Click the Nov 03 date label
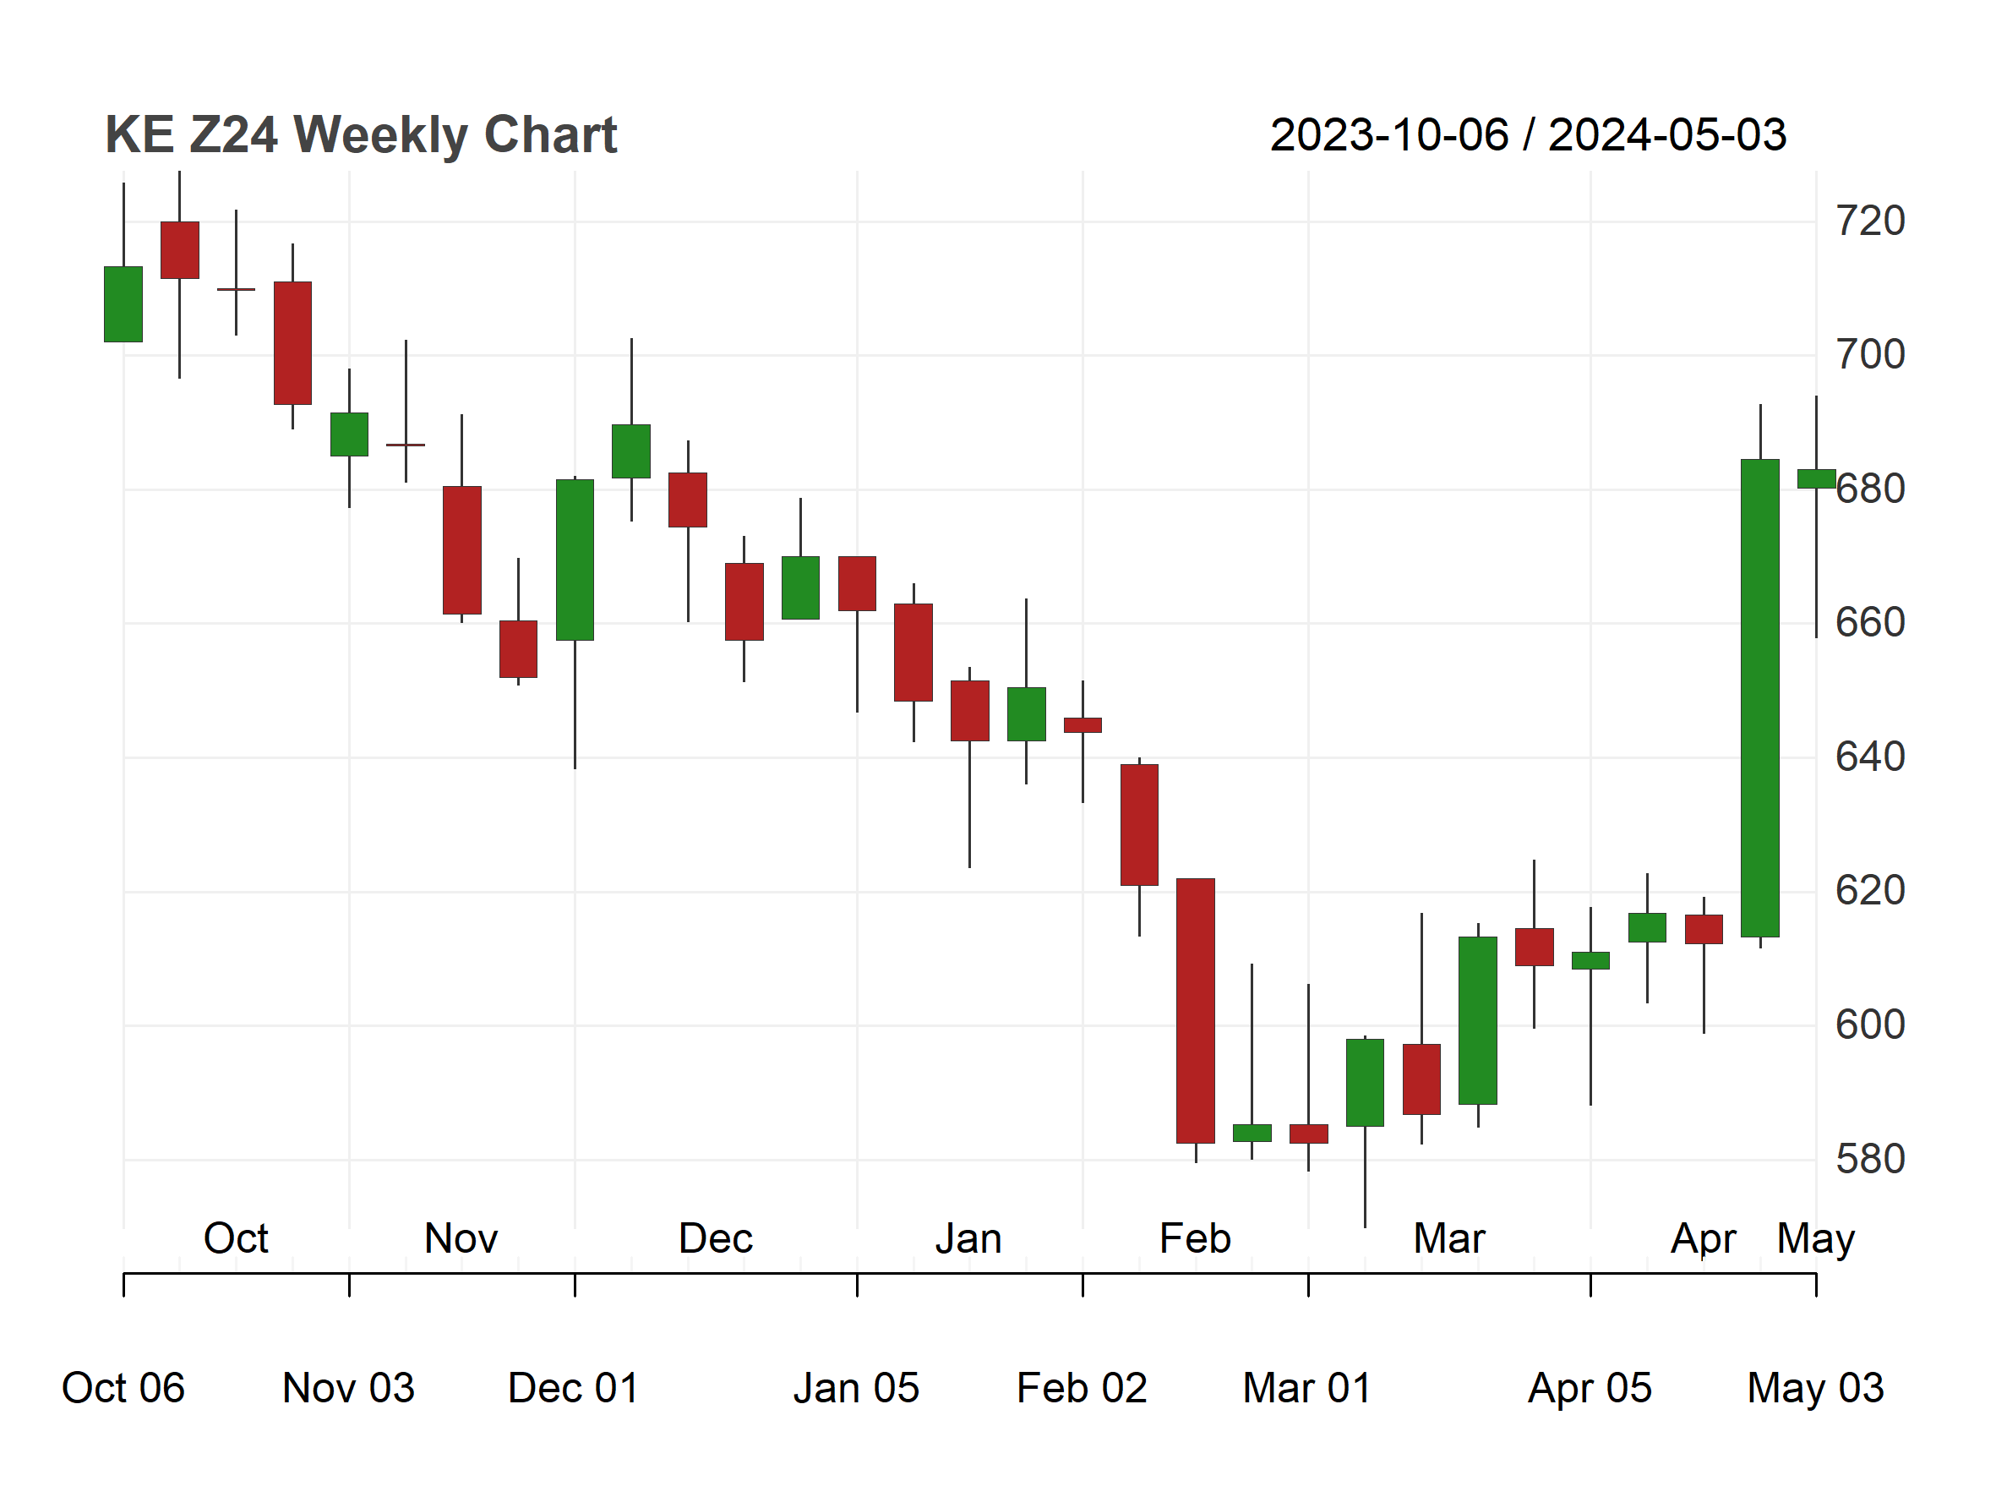Image resolution: width=1996 pixels, height=1497 pixels. (348, 1388)
